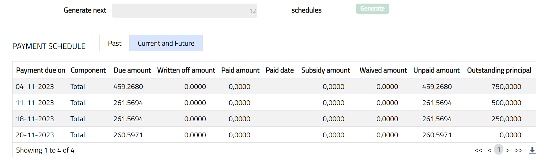Jump to last page of results

519,150
